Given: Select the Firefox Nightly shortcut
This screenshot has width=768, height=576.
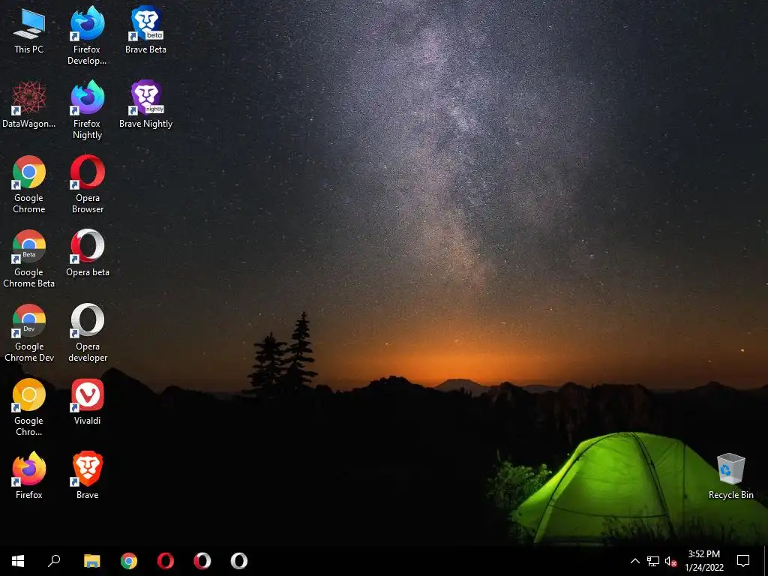Looking at the screenshot, I should point(87,109).
